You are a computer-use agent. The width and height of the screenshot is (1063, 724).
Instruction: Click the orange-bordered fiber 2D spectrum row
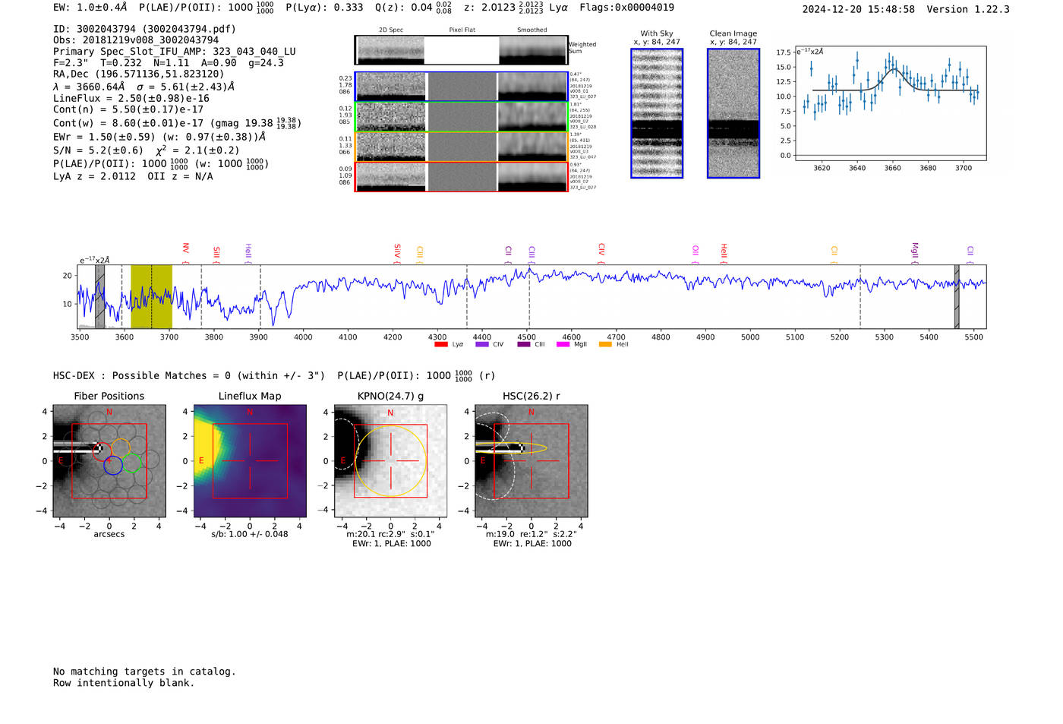pos(461,147)
